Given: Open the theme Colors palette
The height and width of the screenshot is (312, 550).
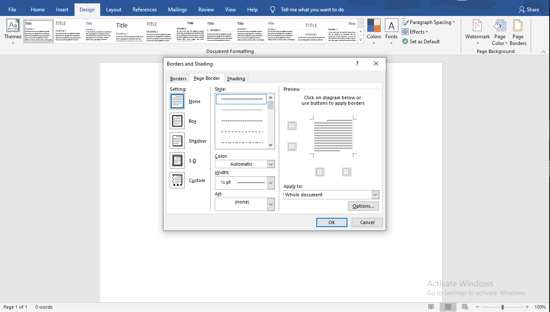Looking at the screenshot, I should (x=374, y=32).
